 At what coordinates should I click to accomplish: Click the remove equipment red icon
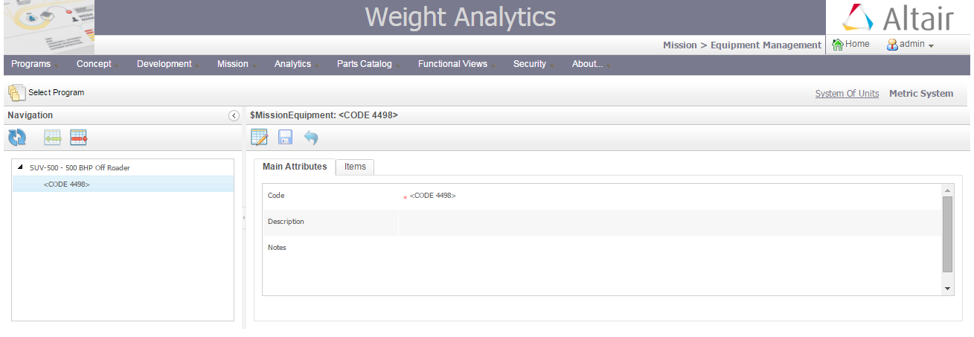[79, 138]
